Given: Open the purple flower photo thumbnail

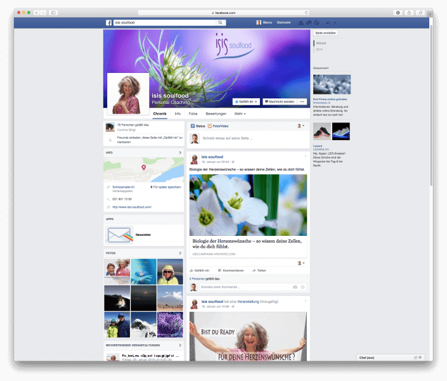Looking at the screenshot, I should tap(170, 325).
